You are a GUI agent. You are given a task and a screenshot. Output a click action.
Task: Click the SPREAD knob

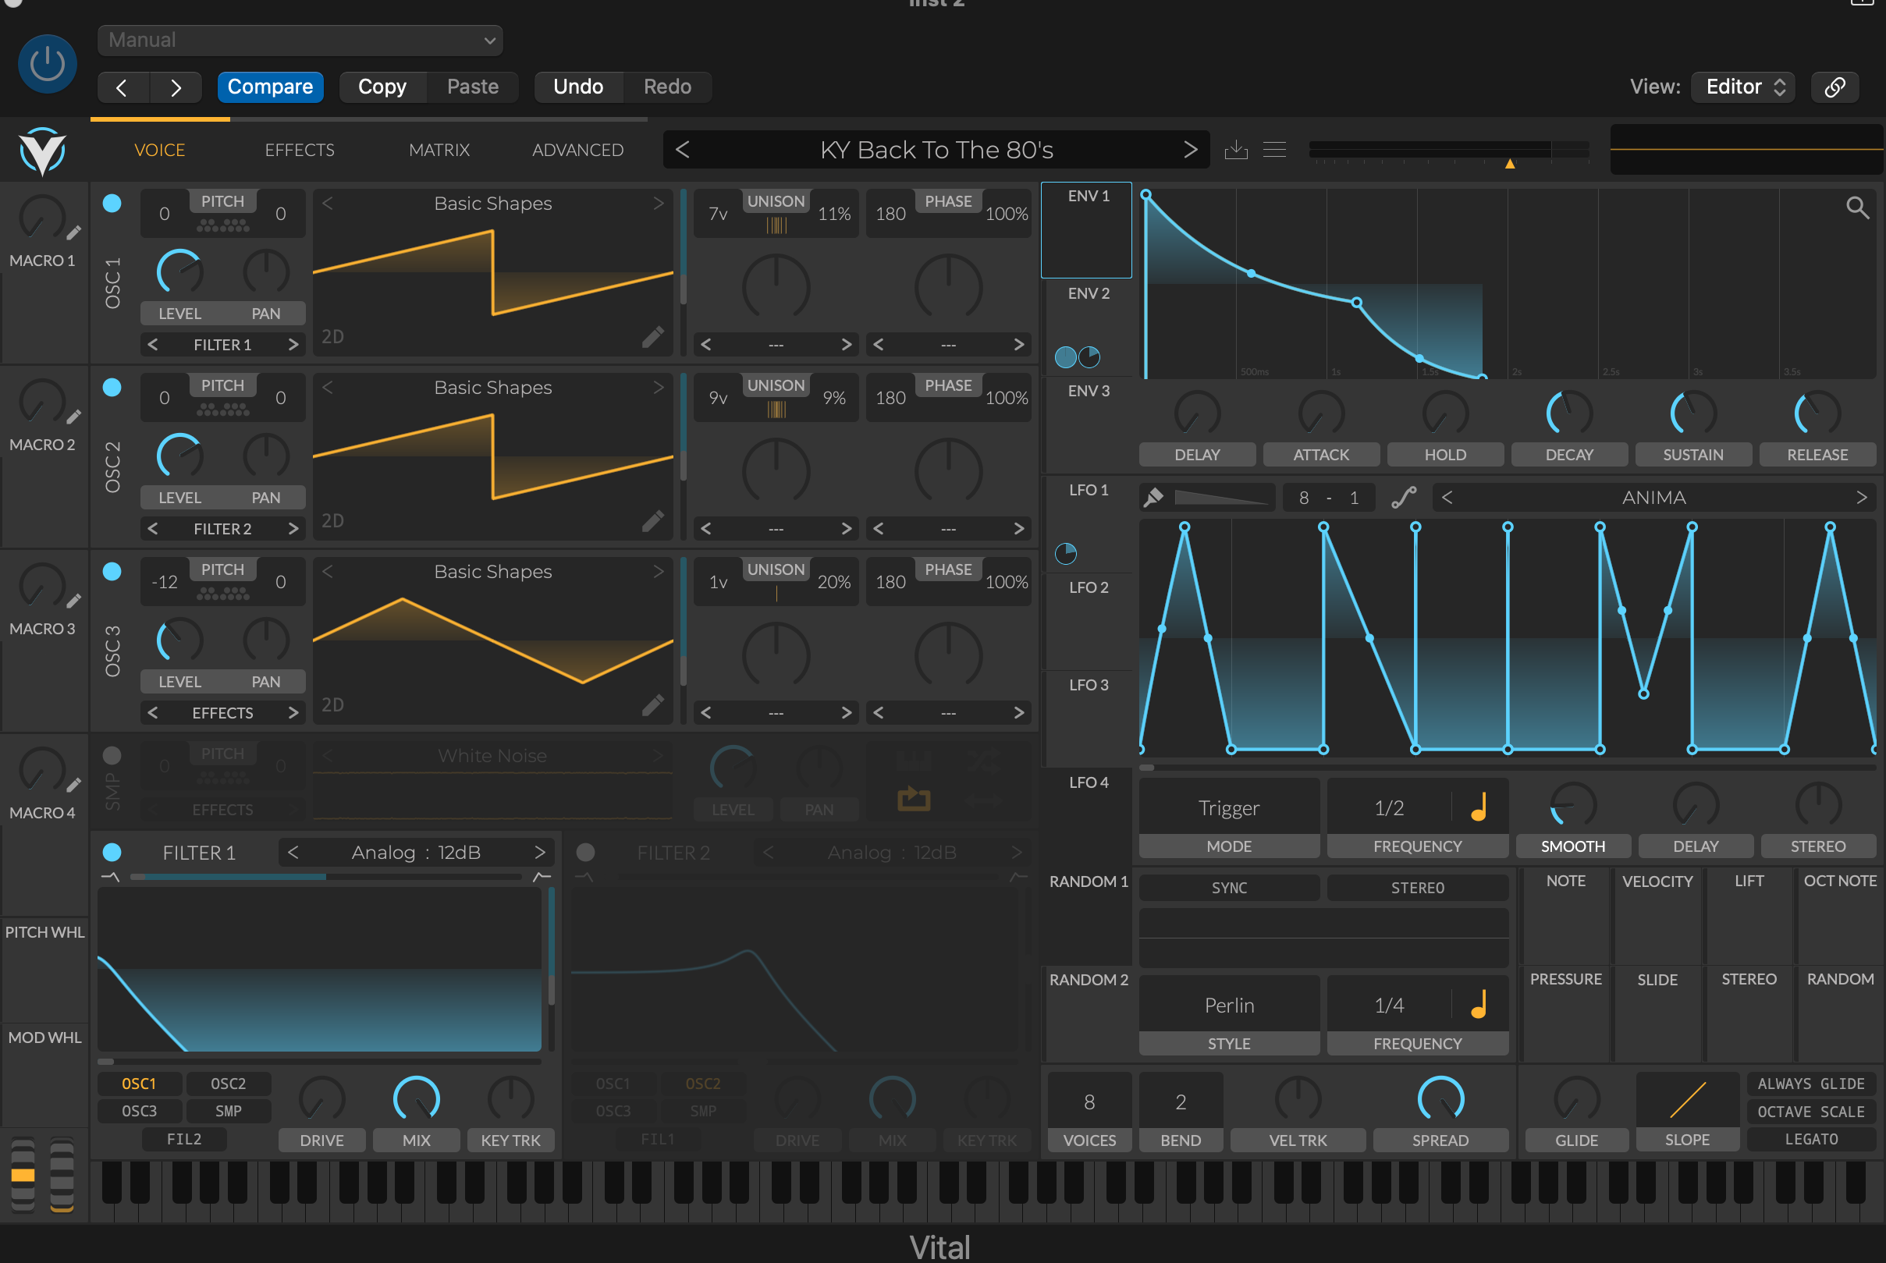(1440, 1098)
